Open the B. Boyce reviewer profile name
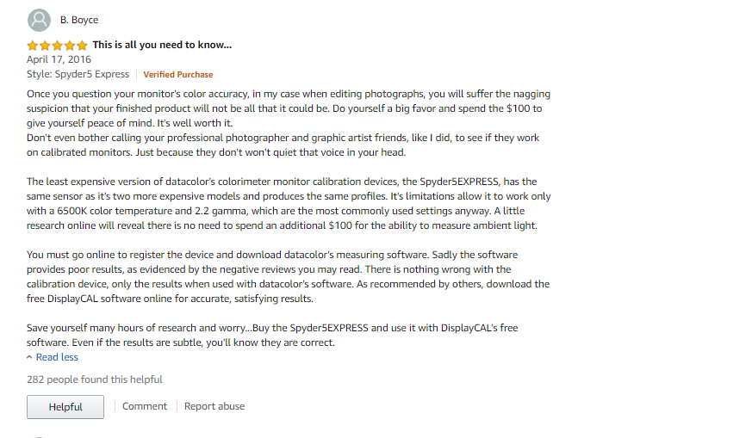The width and height of the screenshot is (752, 438). [x=79, y=20]
